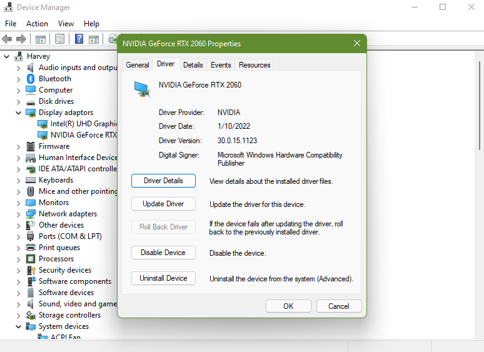This screenshot has width=484, height=352.
Task: Expand the Keyboards category
Action: click(x=18, y=181)
